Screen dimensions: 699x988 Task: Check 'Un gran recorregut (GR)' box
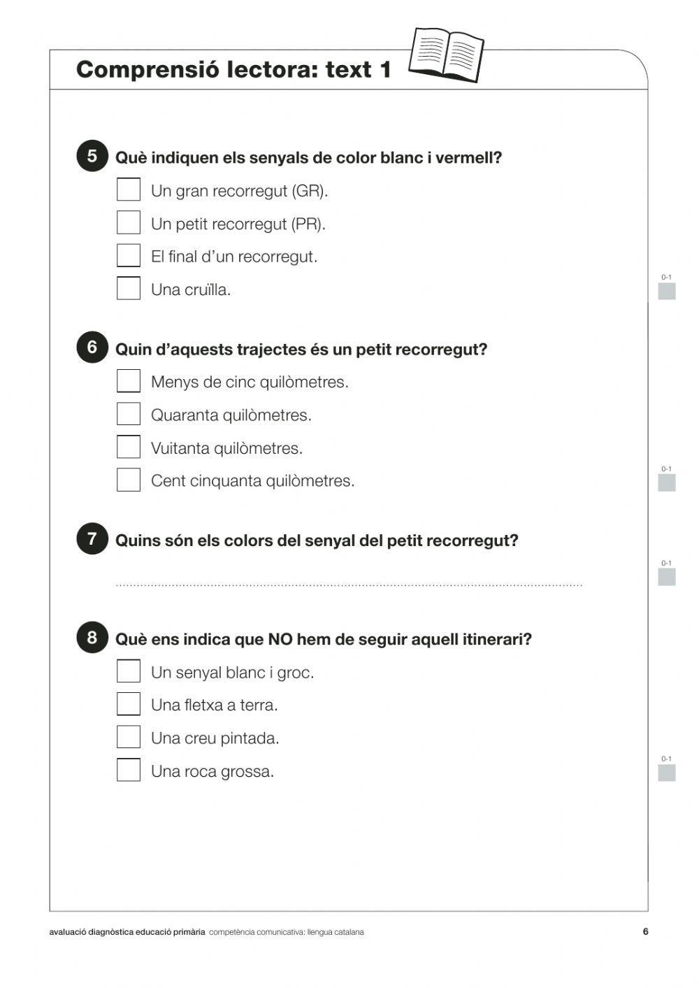pyautogui.click(x=129, y=189)
